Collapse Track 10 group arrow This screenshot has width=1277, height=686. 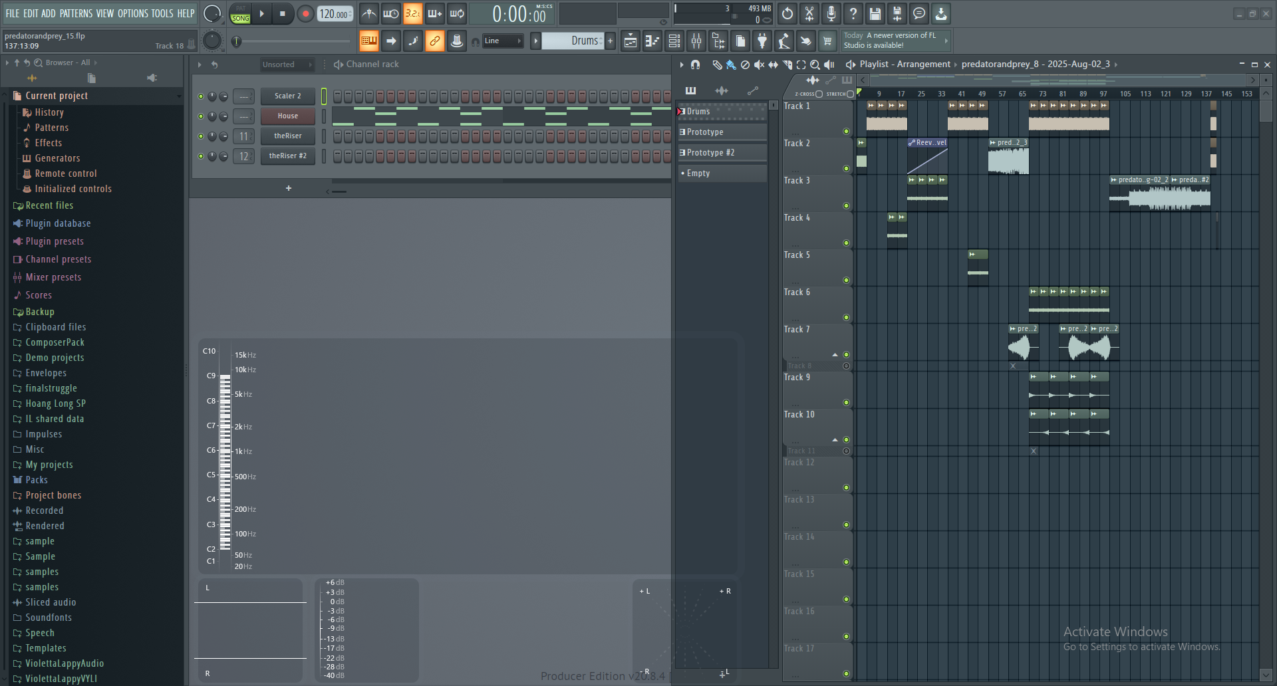click(x=835, y=439)
